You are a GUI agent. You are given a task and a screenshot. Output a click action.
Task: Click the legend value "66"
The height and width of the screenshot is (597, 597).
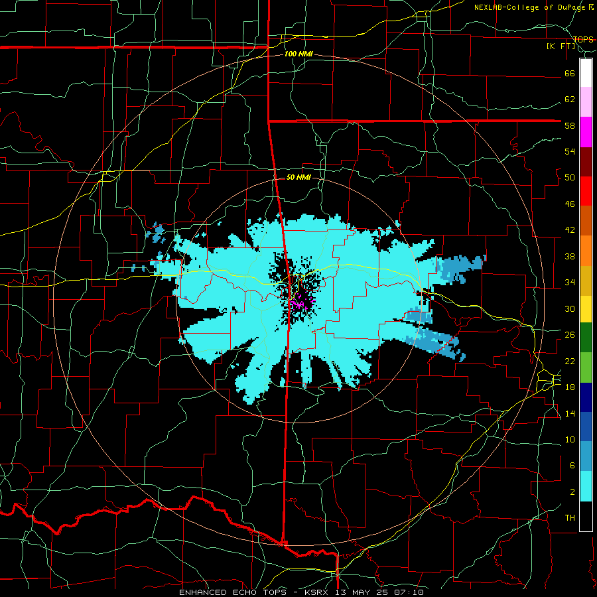pos(570,74)
